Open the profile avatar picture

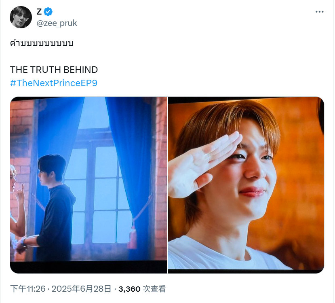21,17
